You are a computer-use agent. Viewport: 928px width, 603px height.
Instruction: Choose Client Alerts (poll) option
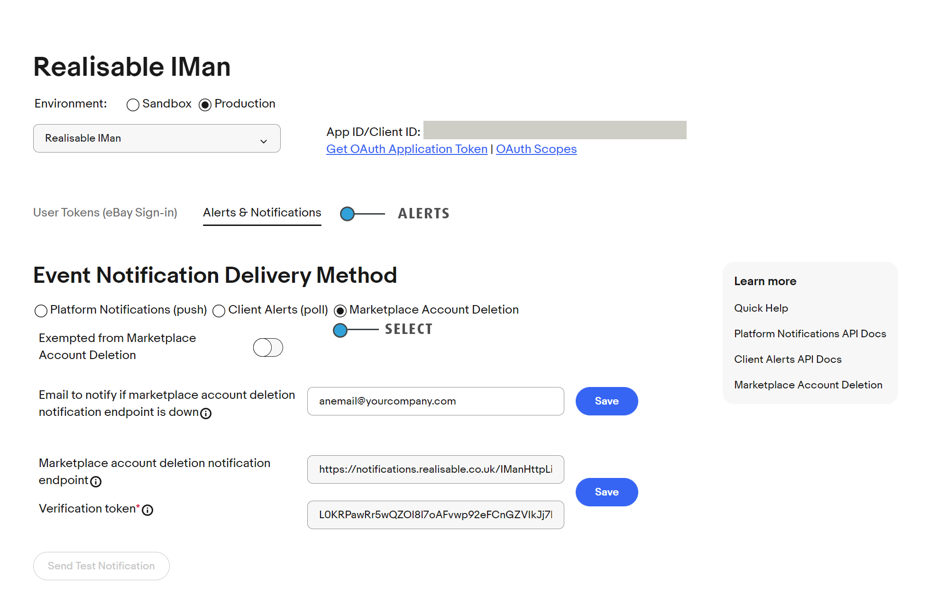219,311
